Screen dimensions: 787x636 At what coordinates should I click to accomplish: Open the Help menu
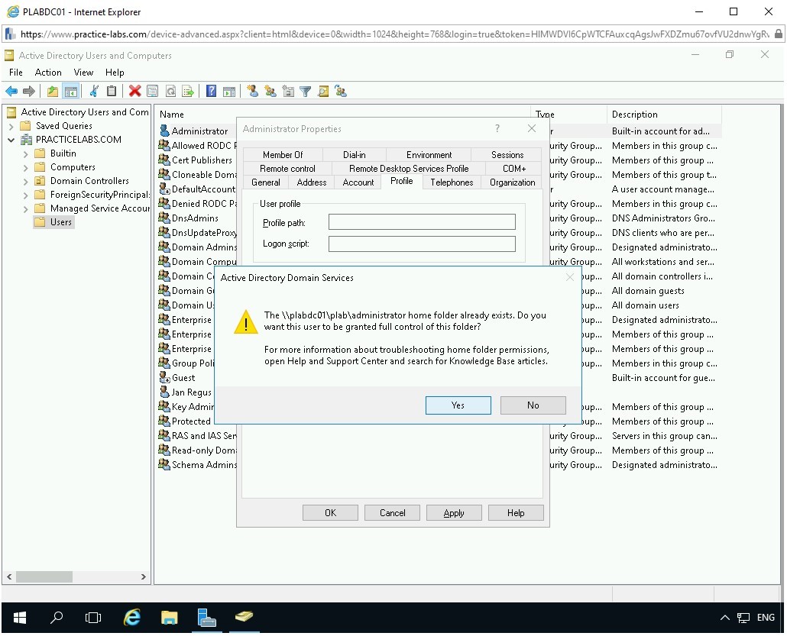[x=115, y=73]
